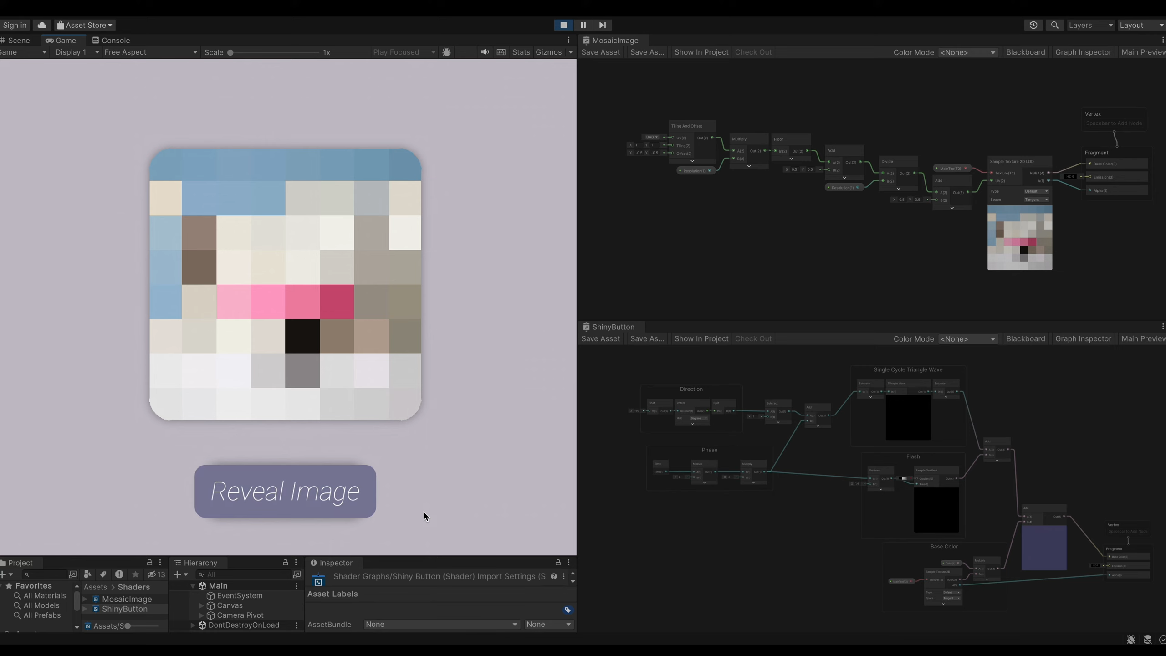The image size is (1166, 656).
Task: Click the asset labels tag icon
Action: click(x=568, y=610)
